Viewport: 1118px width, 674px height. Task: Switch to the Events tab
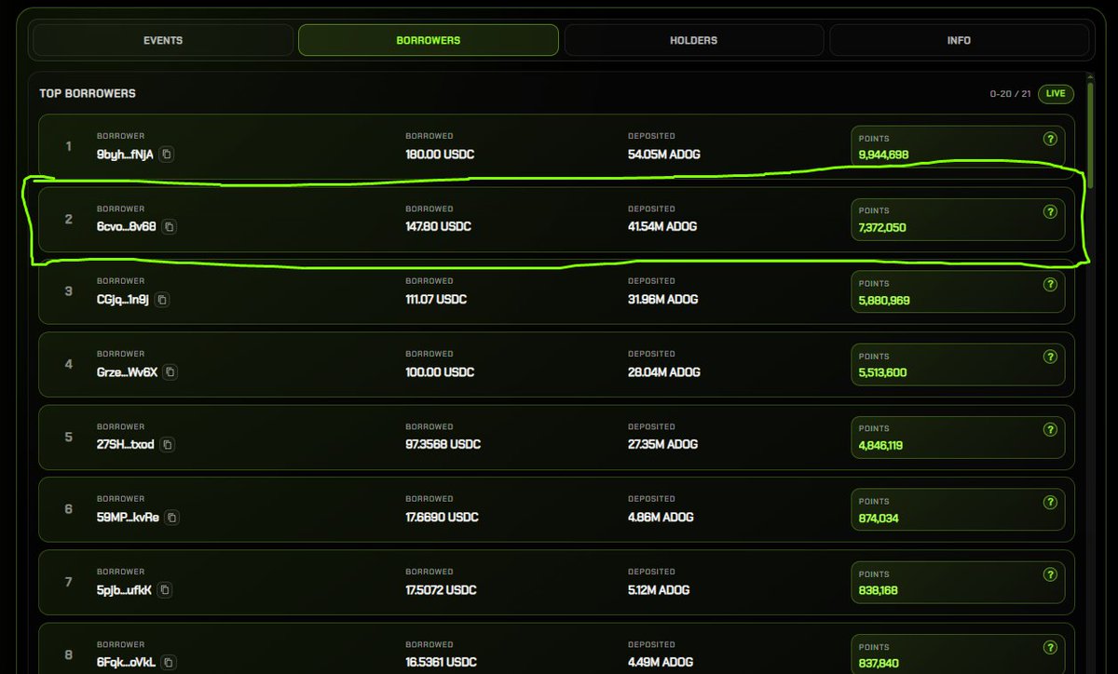(x=163, y=40)
